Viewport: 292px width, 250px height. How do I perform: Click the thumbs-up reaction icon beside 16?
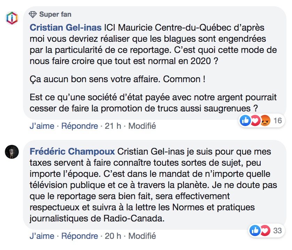coord(245,121)
